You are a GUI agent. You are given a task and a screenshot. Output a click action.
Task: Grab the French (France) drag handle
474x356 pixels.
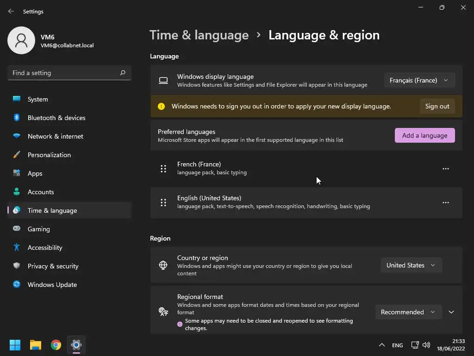tap(163, 169)
